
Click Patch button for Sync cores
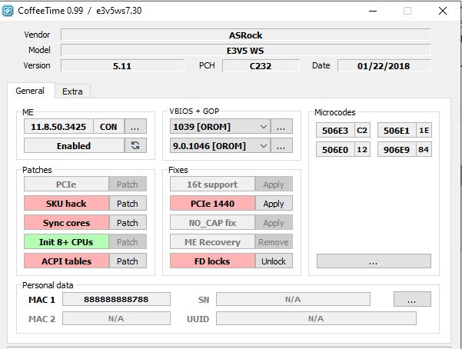pyautogui.click(x=128, y=223)
